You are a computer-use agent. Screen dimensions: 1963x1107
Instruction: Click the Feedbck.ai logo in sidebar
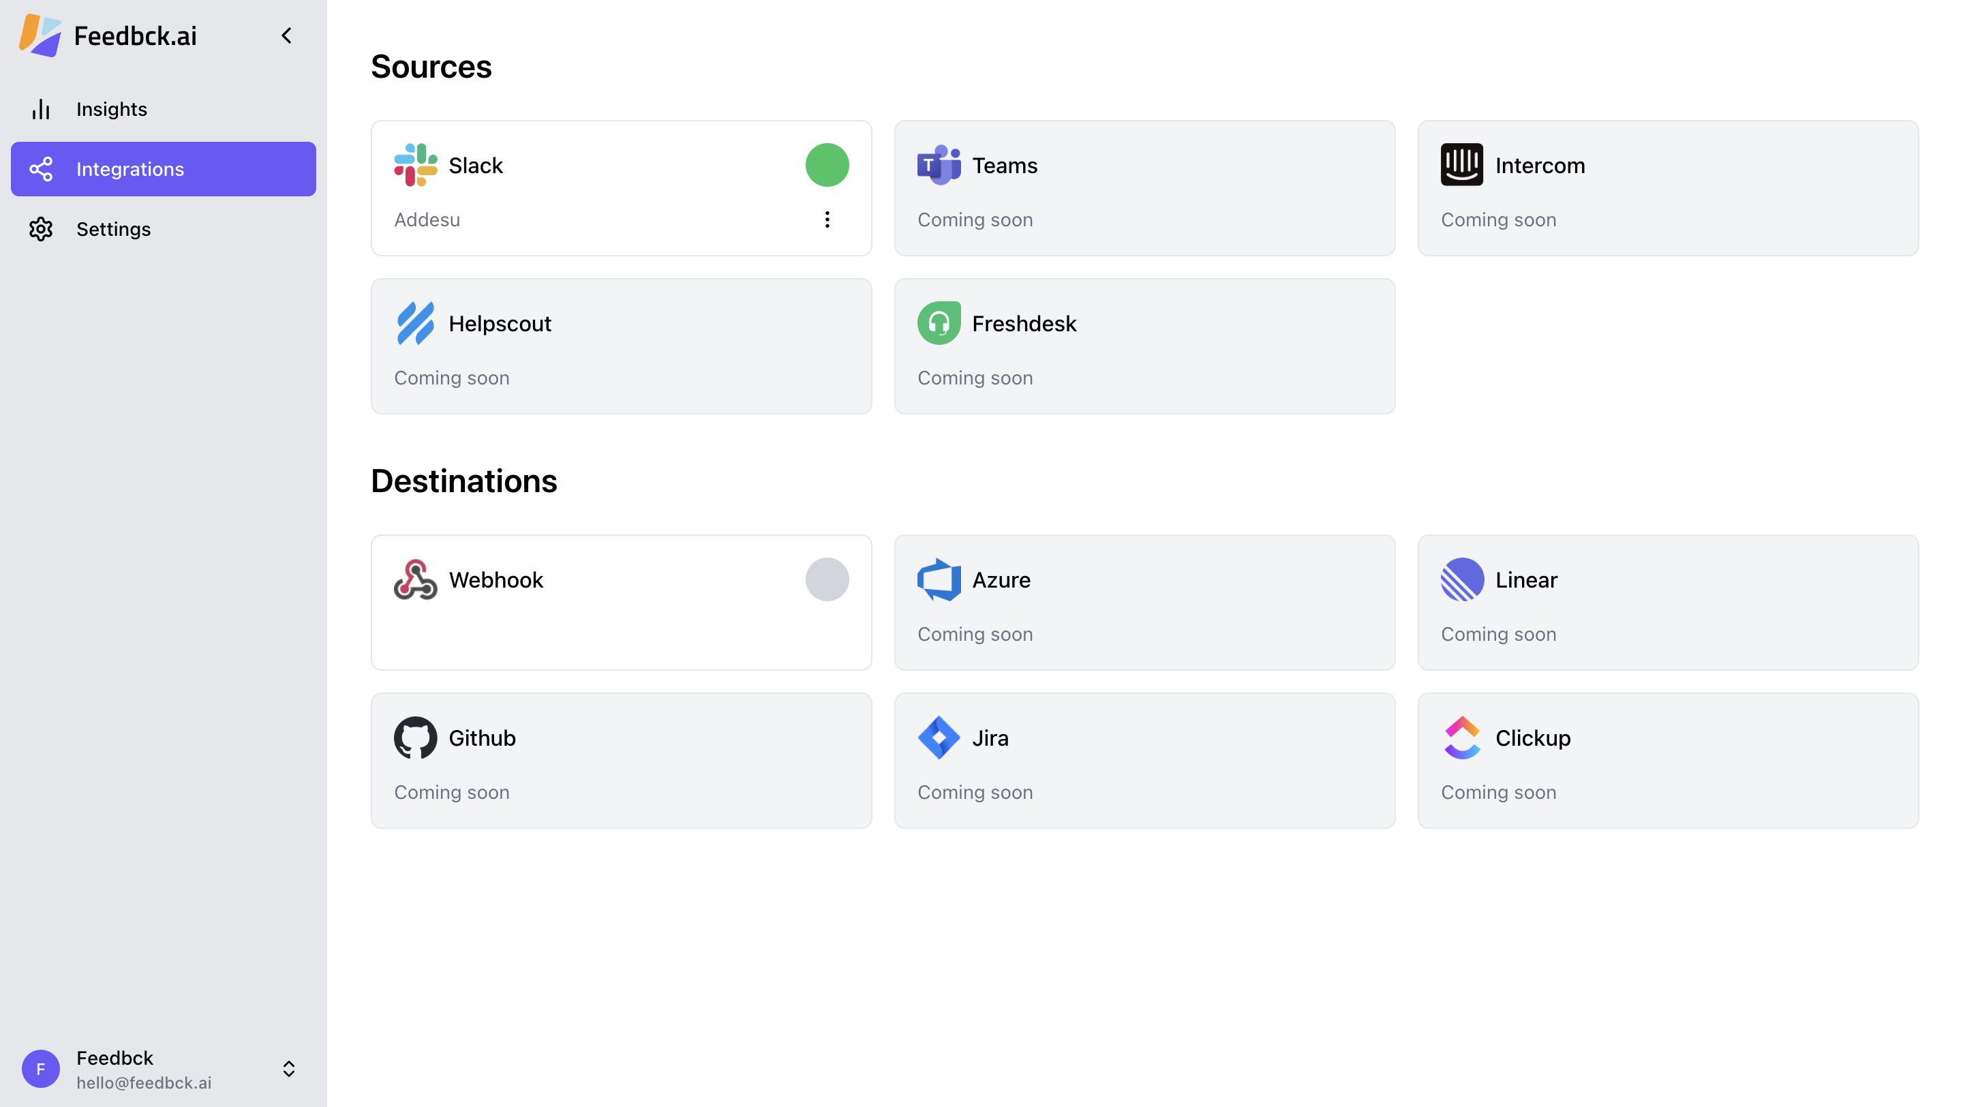pyautogui.click(x=41, y=35)
